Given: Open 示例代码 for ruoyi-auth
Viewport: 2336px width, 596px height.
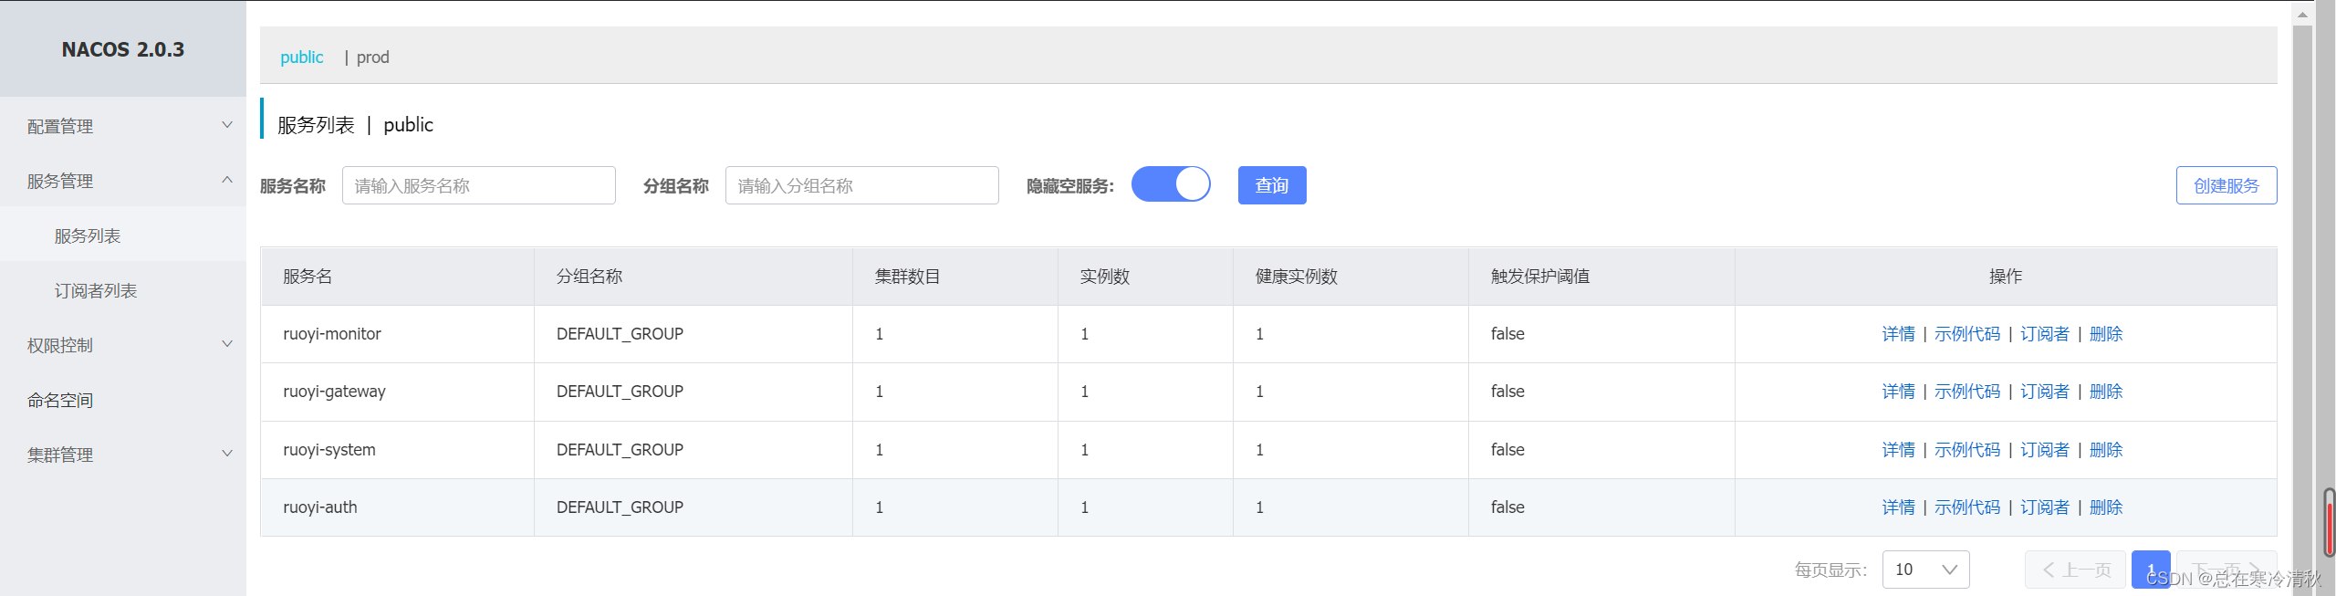Looking at the screenshot, I should pos(1967,507).
